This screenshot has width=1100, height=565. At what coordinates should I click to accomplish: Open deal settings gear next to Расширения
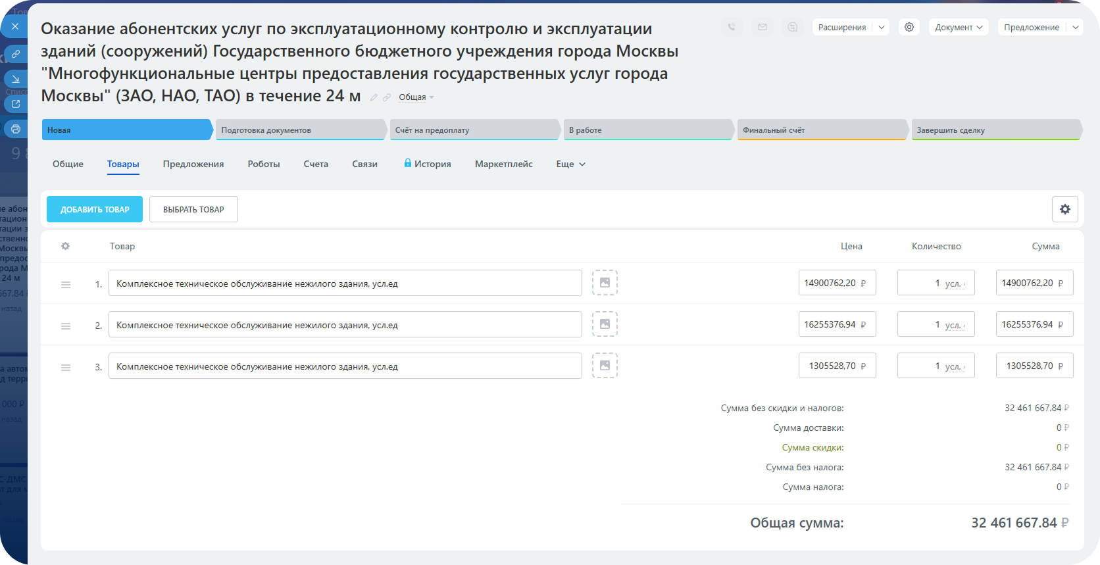909,27
